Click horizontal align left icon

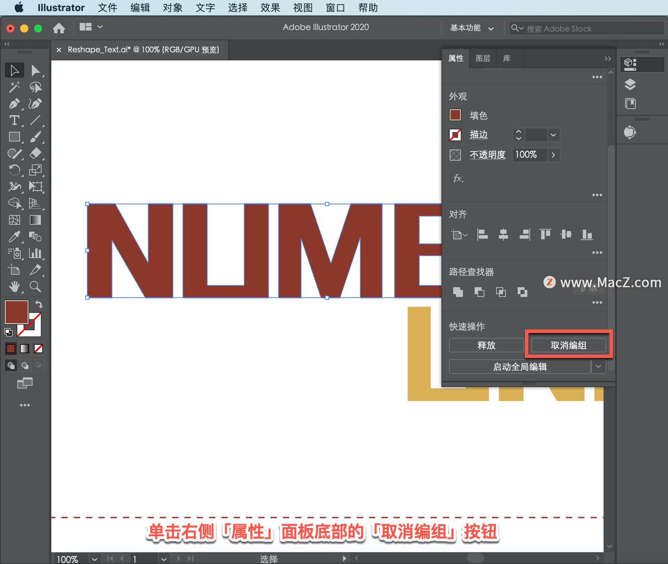tap(482, 234)
